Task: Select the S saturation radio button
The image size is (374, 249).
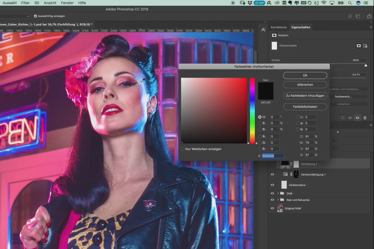Action: 260,123
